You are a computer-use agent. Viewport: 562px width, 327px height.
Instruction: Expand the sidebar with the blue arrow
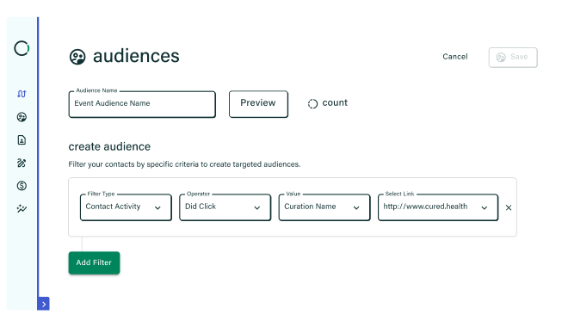tap(43, 304)
